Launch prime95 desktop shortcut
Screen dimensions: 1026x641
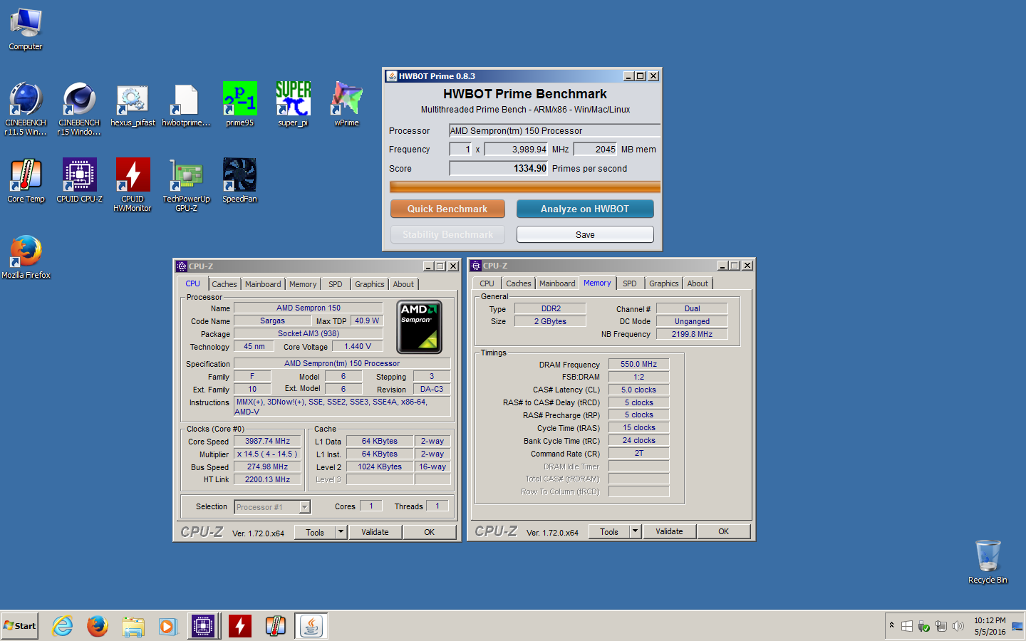click(240, 105)
